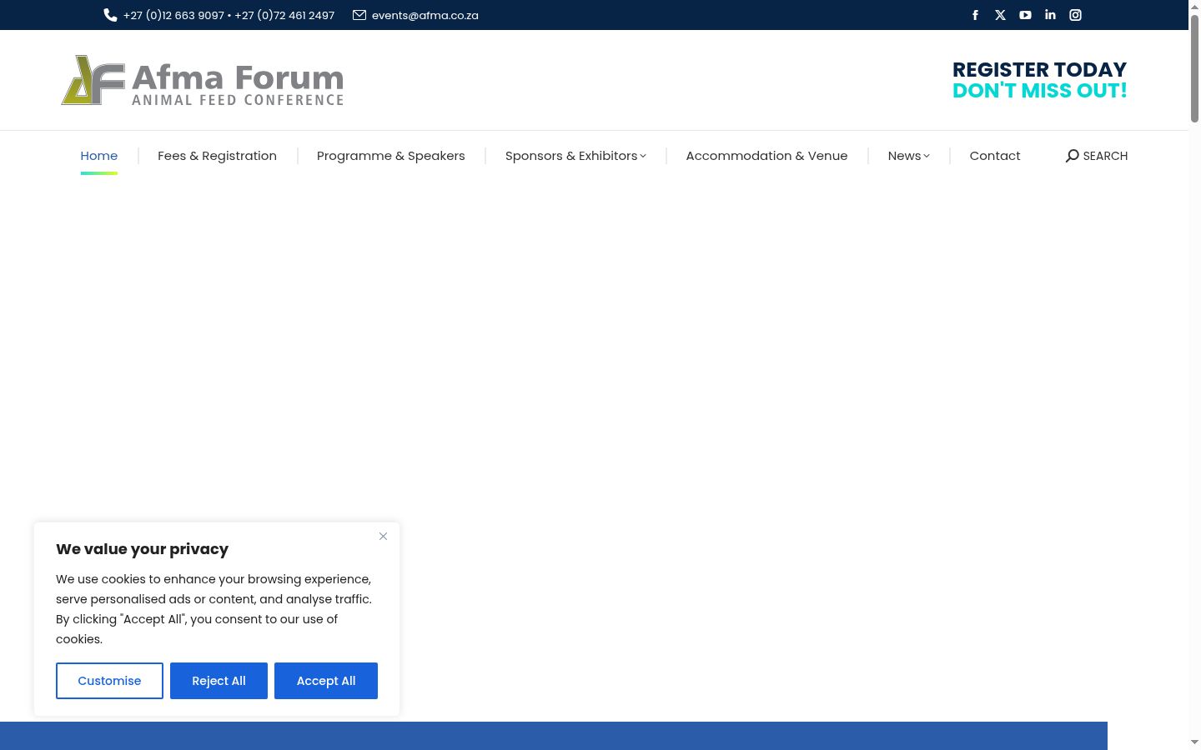The height and width of the screenshot is (750, 1201).
Task: Open Programme & Speakers page
Action: pos(391,156)
